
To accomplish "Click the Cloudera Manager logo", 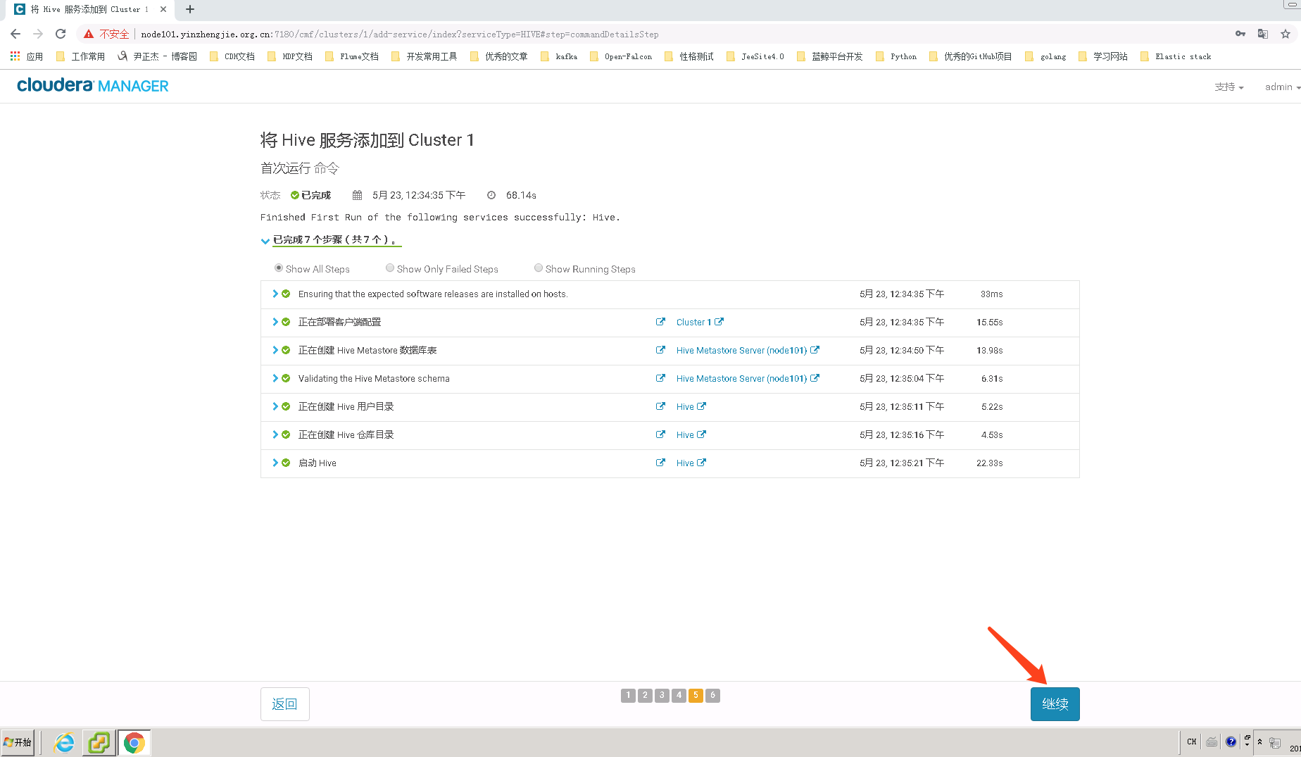I will [92, 85].
